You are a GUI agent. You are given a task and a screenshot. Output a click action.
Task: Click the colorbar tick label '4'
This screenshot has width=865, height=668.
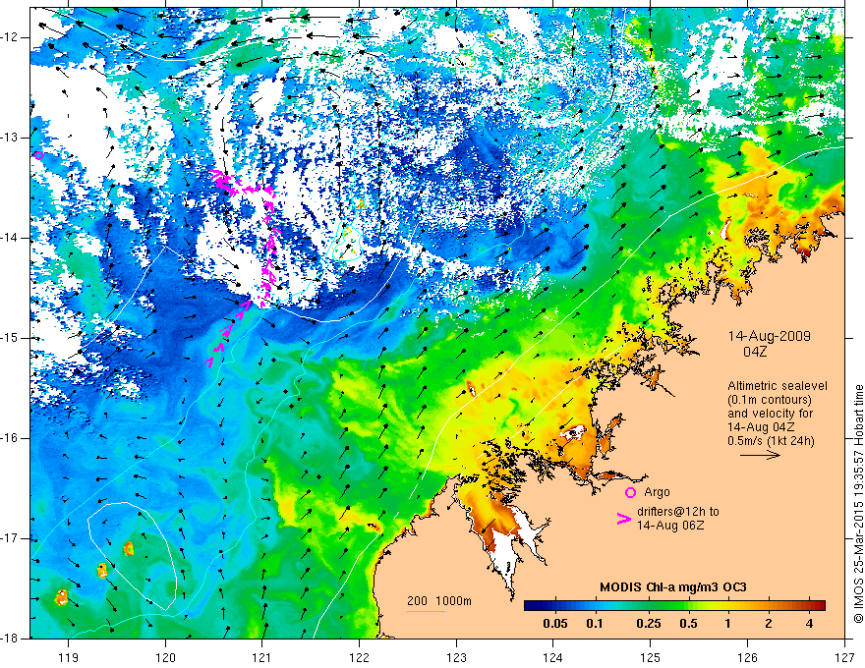click(x=809, y=624)
